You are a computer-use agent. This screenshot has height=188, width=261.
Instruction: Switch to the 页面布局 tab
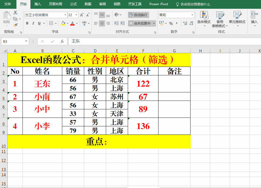point(56,4)
